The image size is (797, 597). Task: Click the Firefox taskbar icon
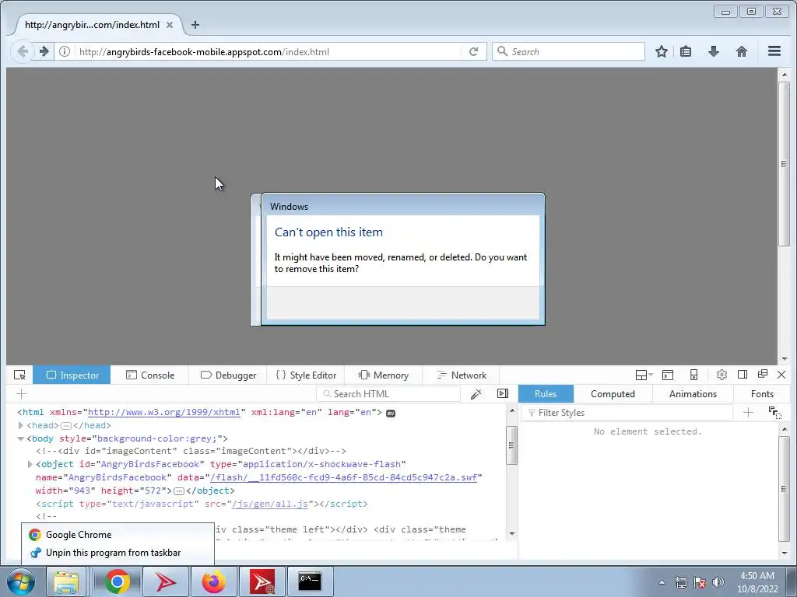(214, 581)
